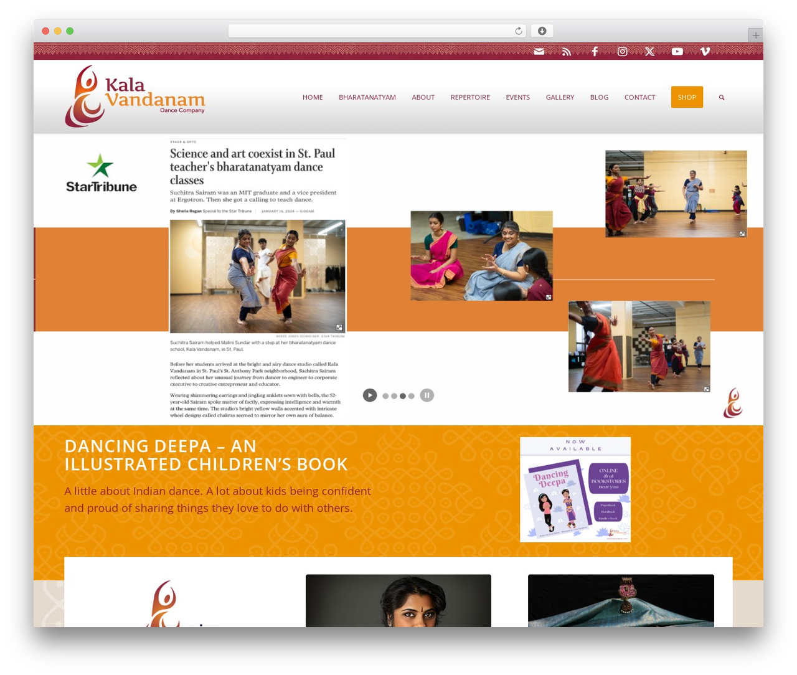Open the email envelope icon in top bar

point(539,52)
